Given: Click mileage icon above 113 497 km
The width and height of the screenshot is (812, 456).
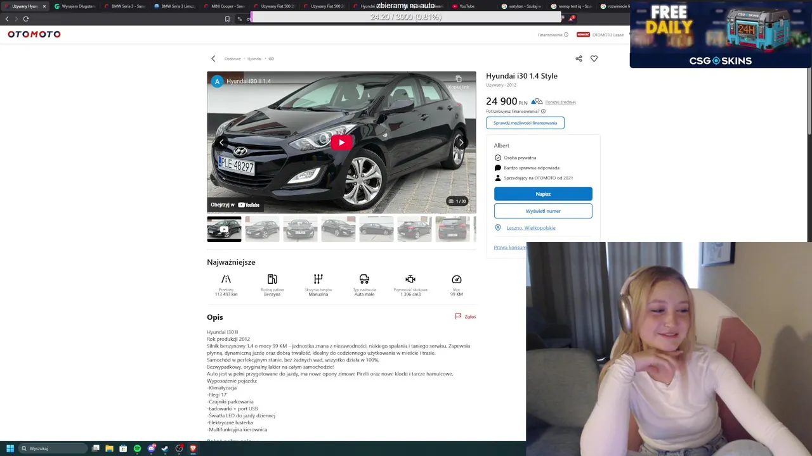Looking at the screenshot, I should pos(226,279).
